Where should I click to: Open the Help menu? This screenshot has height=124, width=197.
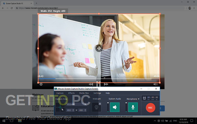pos(108,93)
